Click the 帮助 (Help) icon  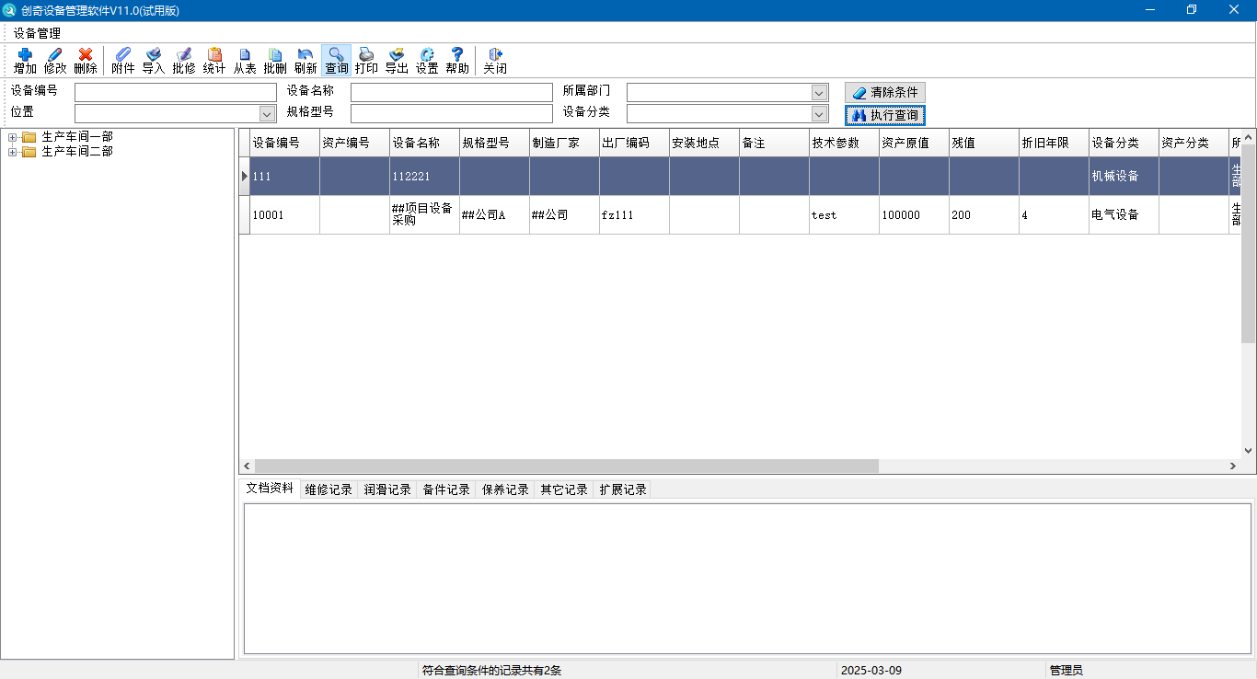456,60
